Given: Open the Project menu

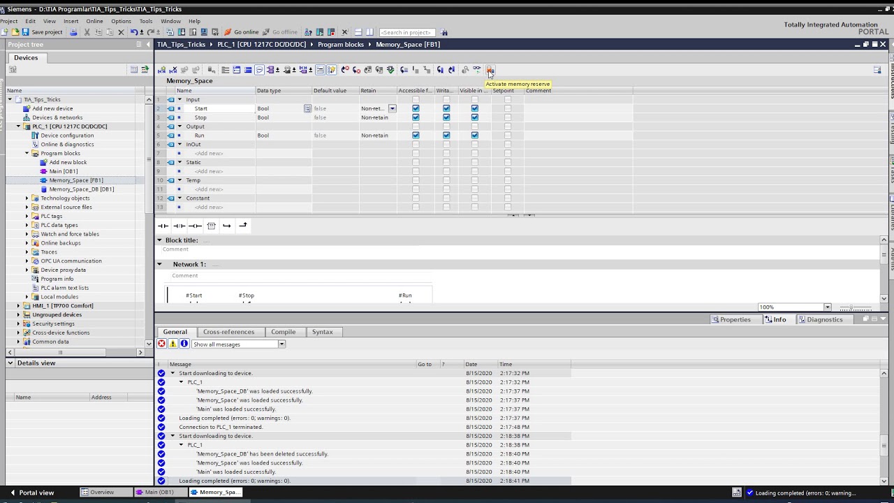Looking at the screenshot, I should coord(9,21).
